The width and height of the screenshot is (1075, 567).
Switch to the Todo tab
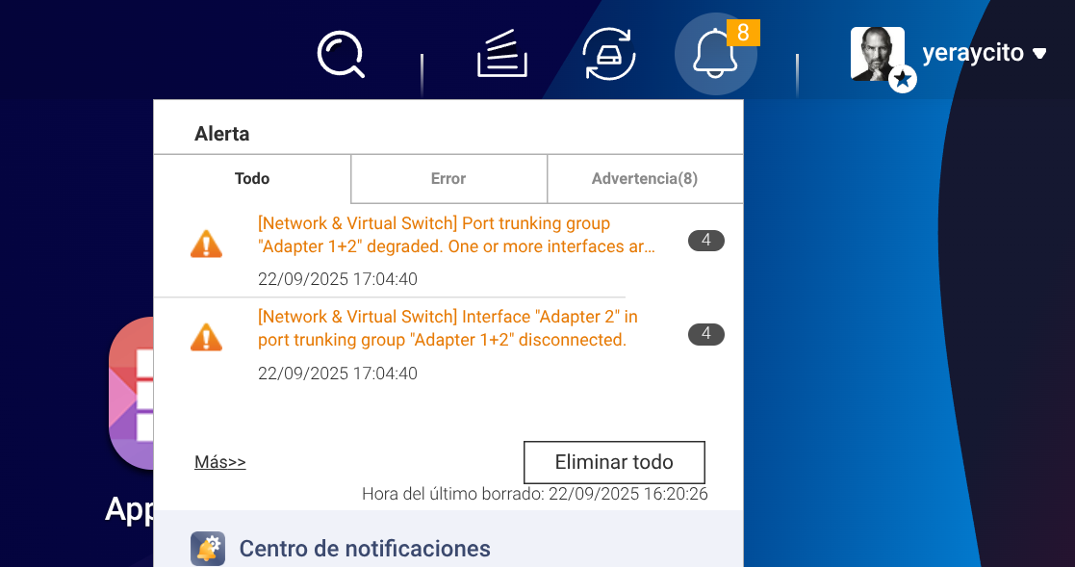pos(252,178)
